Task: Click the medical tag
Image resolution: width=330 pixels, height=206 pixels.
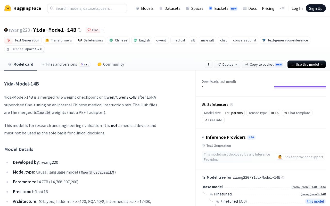Action: point(179,40)
